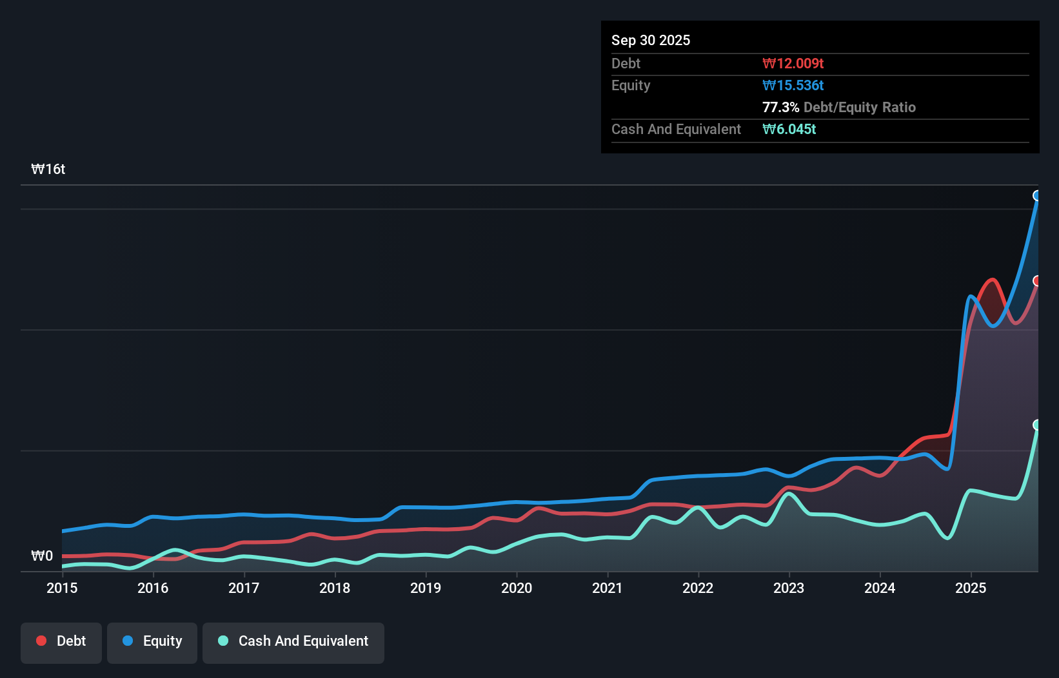Expand the Cash And Equivalent tooltip row
Screen dimensions: 1059x678
pyautogui.click(x=675, y=129)
